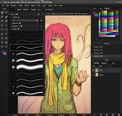Click the brush size value field
122x116 pixels.
(38, 14)
